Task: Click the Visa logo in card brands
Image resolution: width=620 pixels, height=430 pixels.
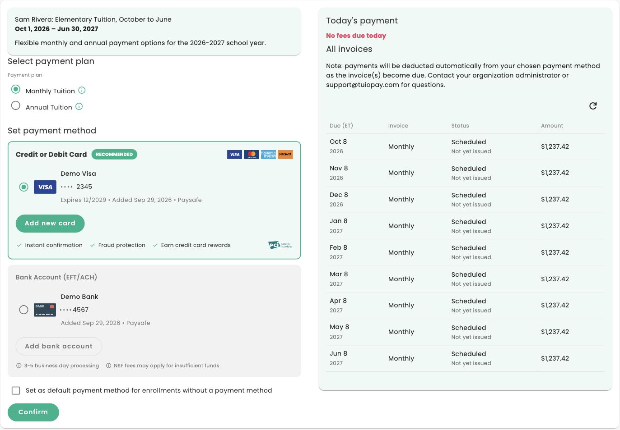Action: click(235, 155)
